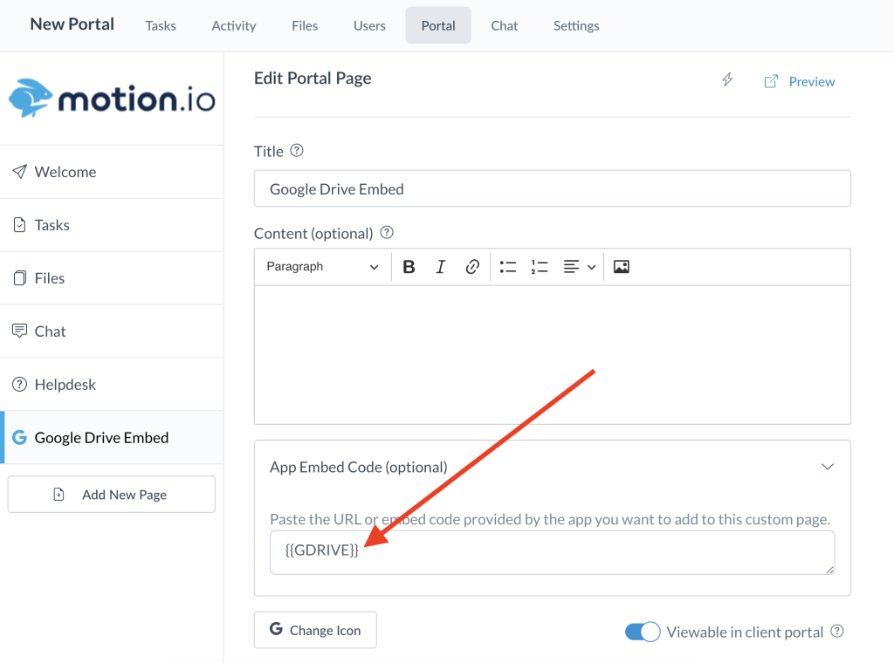Click the Italic formatting icon

tap(440, 267)
